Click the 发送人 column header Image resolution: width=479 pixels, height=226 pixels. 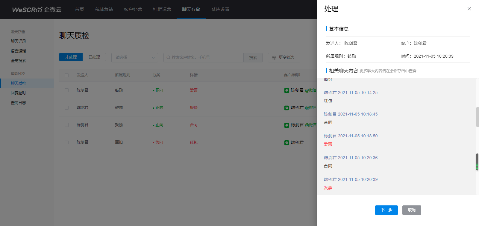[82, 75]
